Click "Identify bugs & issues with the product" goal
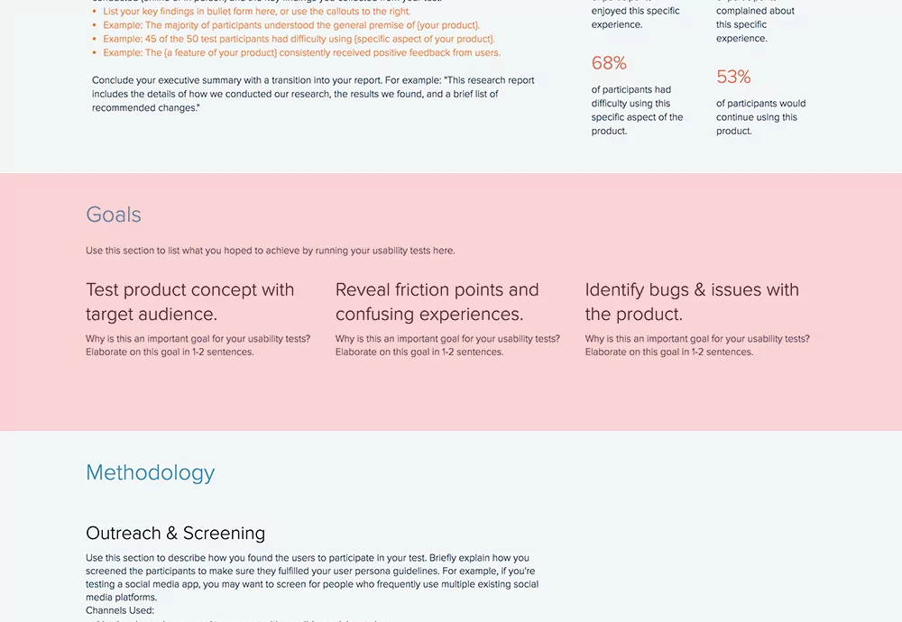Viewport: 902px width, 622px height. tap(692, 302)
